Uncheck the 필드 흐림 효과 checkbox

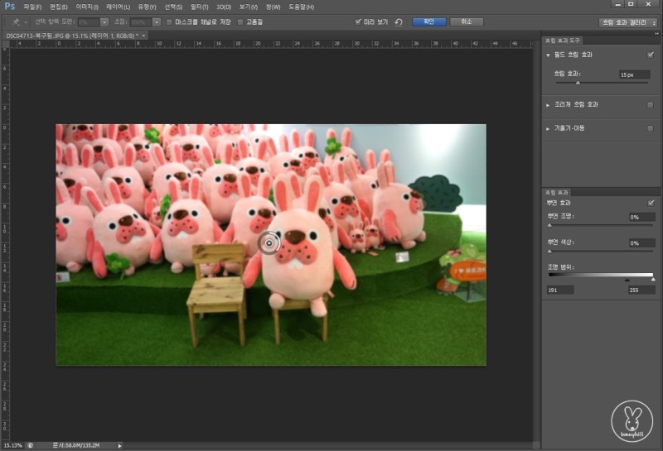click(651, 55)
